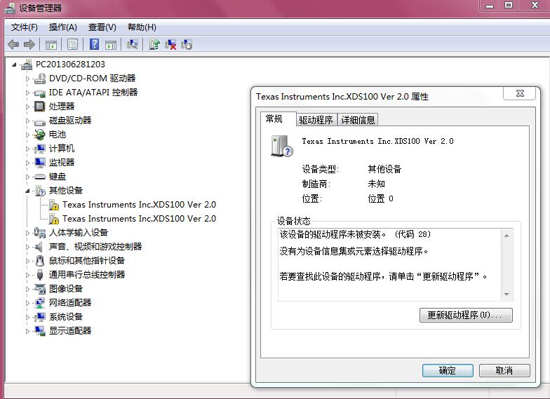Expand the 人体学输入设备 node

[27, 233]
